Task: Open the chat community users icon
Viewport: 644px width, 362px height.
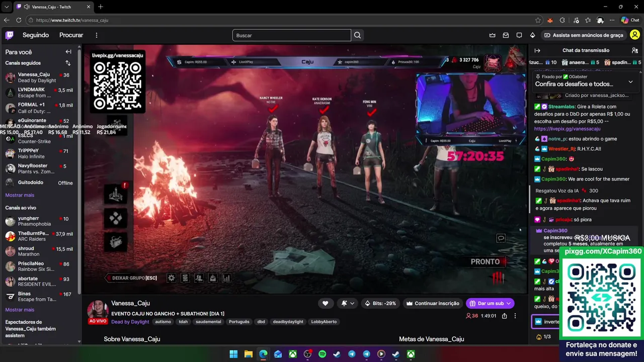Action: (635, 50)
